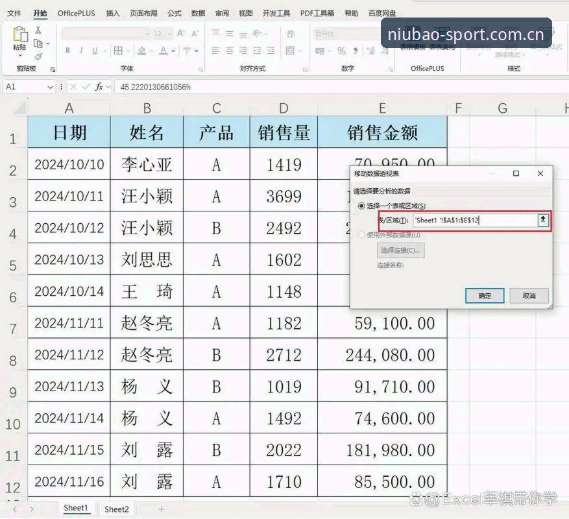Click the Increase Decimal icon
The width and height of the screenshot is (569, 519).
pos(371,51)
